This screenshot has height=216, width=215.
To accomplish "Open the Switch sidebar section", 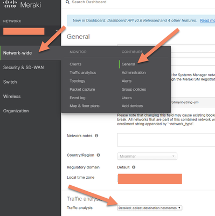I will (x=10, y=82).
